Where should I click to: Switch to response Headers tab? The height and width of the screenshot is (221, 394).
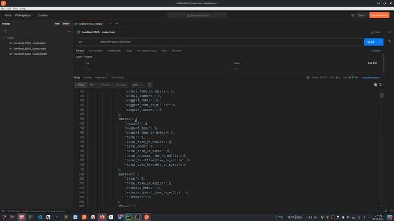point(102,77)
